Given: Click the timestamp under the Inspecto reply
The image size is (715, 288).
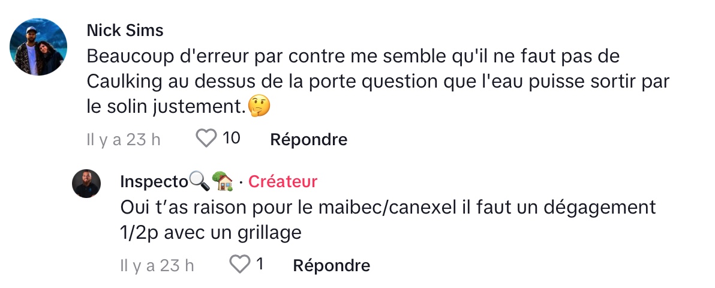Looking at the screenshot, I should coord(157,265).
